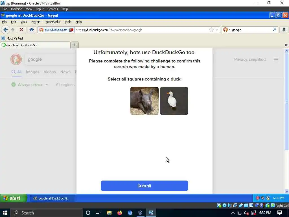
Task: Open Firefox from the Windows taskbar
Action: pyautogui.click(x=119, y=213)
